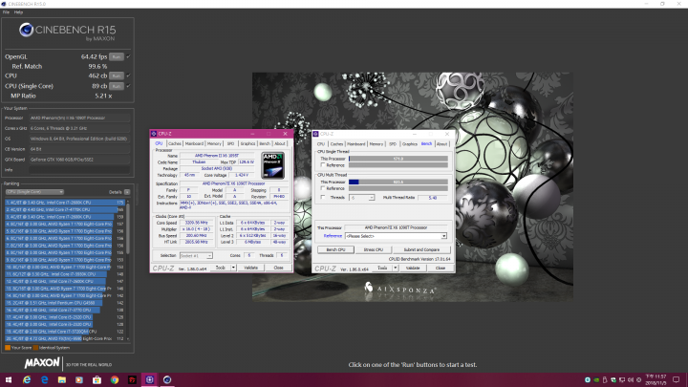Screen dimensions: 688x387
Task: Click the safely remove hardware tray icon
Action: pyautogui.click(x=605, y=380)
